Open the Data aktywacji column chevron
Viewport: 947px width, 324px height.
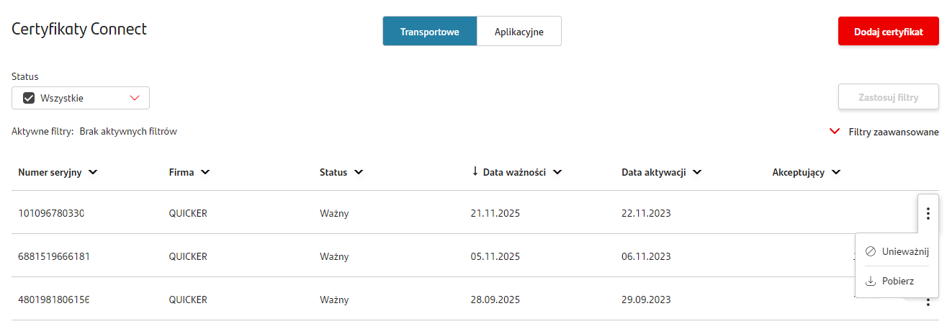tap(697, 172)
